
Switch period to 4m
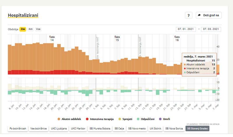click(x=31, y=29)
